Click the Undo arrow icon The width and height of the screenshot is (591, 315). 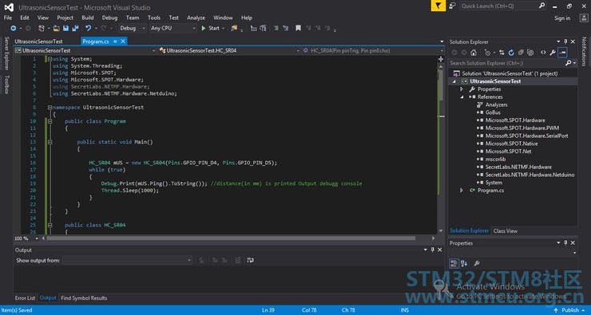88,28
